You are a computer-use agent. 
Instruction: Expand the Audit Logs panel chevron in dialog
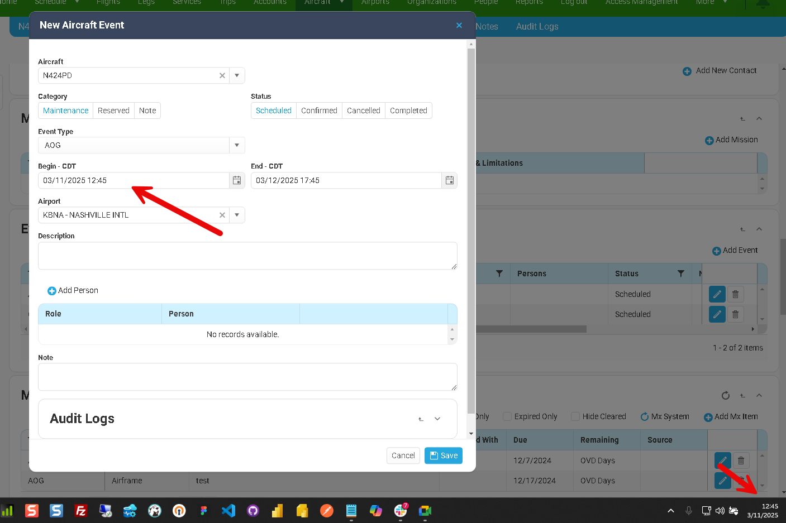click(x=437, y=419)
